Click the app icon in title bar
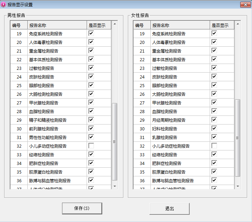The image size is (252, 222). click(3, 4)
